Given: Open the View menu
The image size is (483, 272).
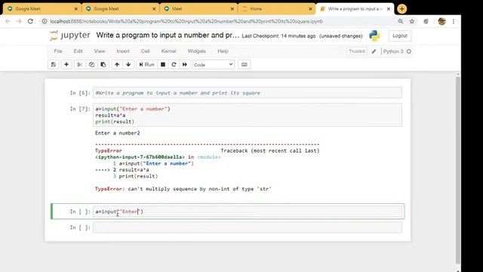Looking at the screenshot, I should click(x=100, y=51).
